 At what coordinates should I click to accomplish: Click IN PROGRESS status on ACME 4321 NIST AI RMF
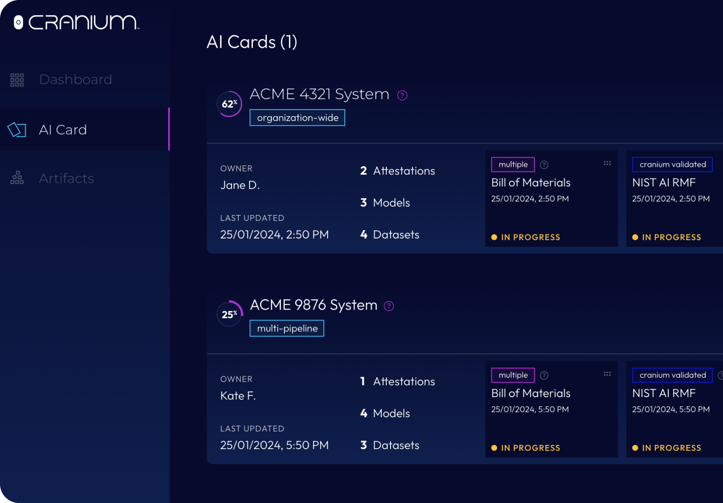point(666,237)
